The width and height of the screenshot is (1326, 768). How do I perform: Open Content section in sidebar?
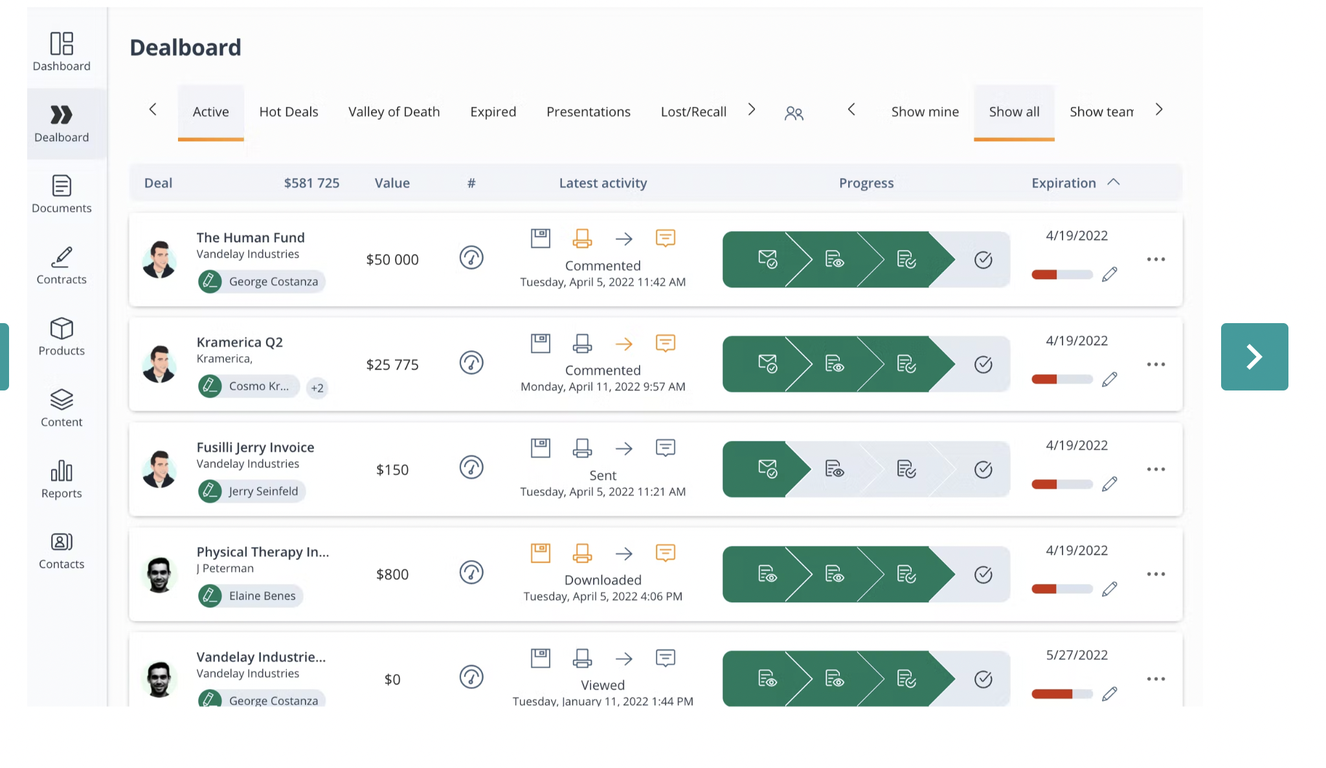click(x=62, y=408)
